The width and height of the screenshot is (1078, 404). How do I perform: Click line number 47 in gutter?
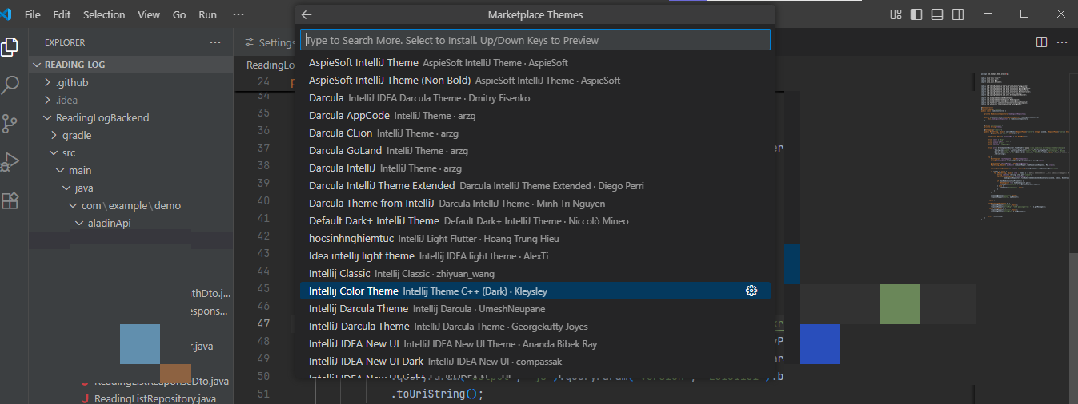[x=264, y=323]
